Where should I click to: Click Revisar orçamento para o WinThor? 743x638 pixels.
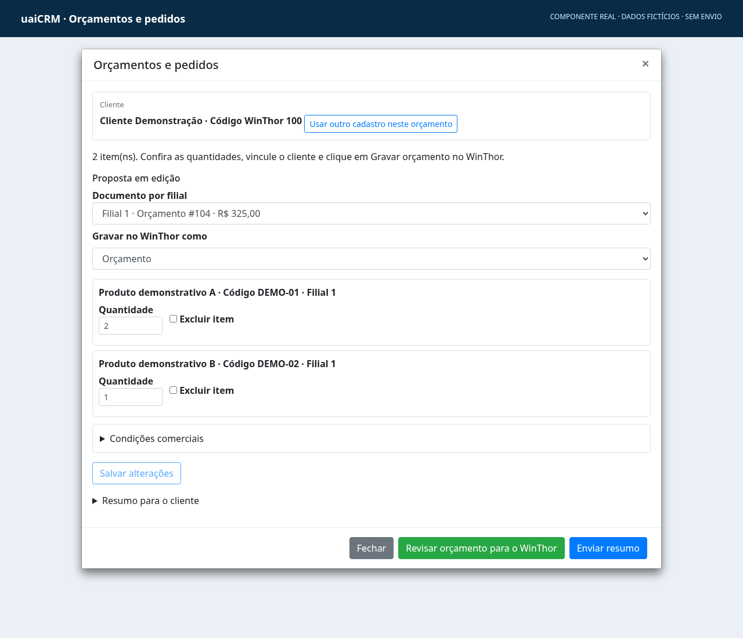(x=481, y=548)
